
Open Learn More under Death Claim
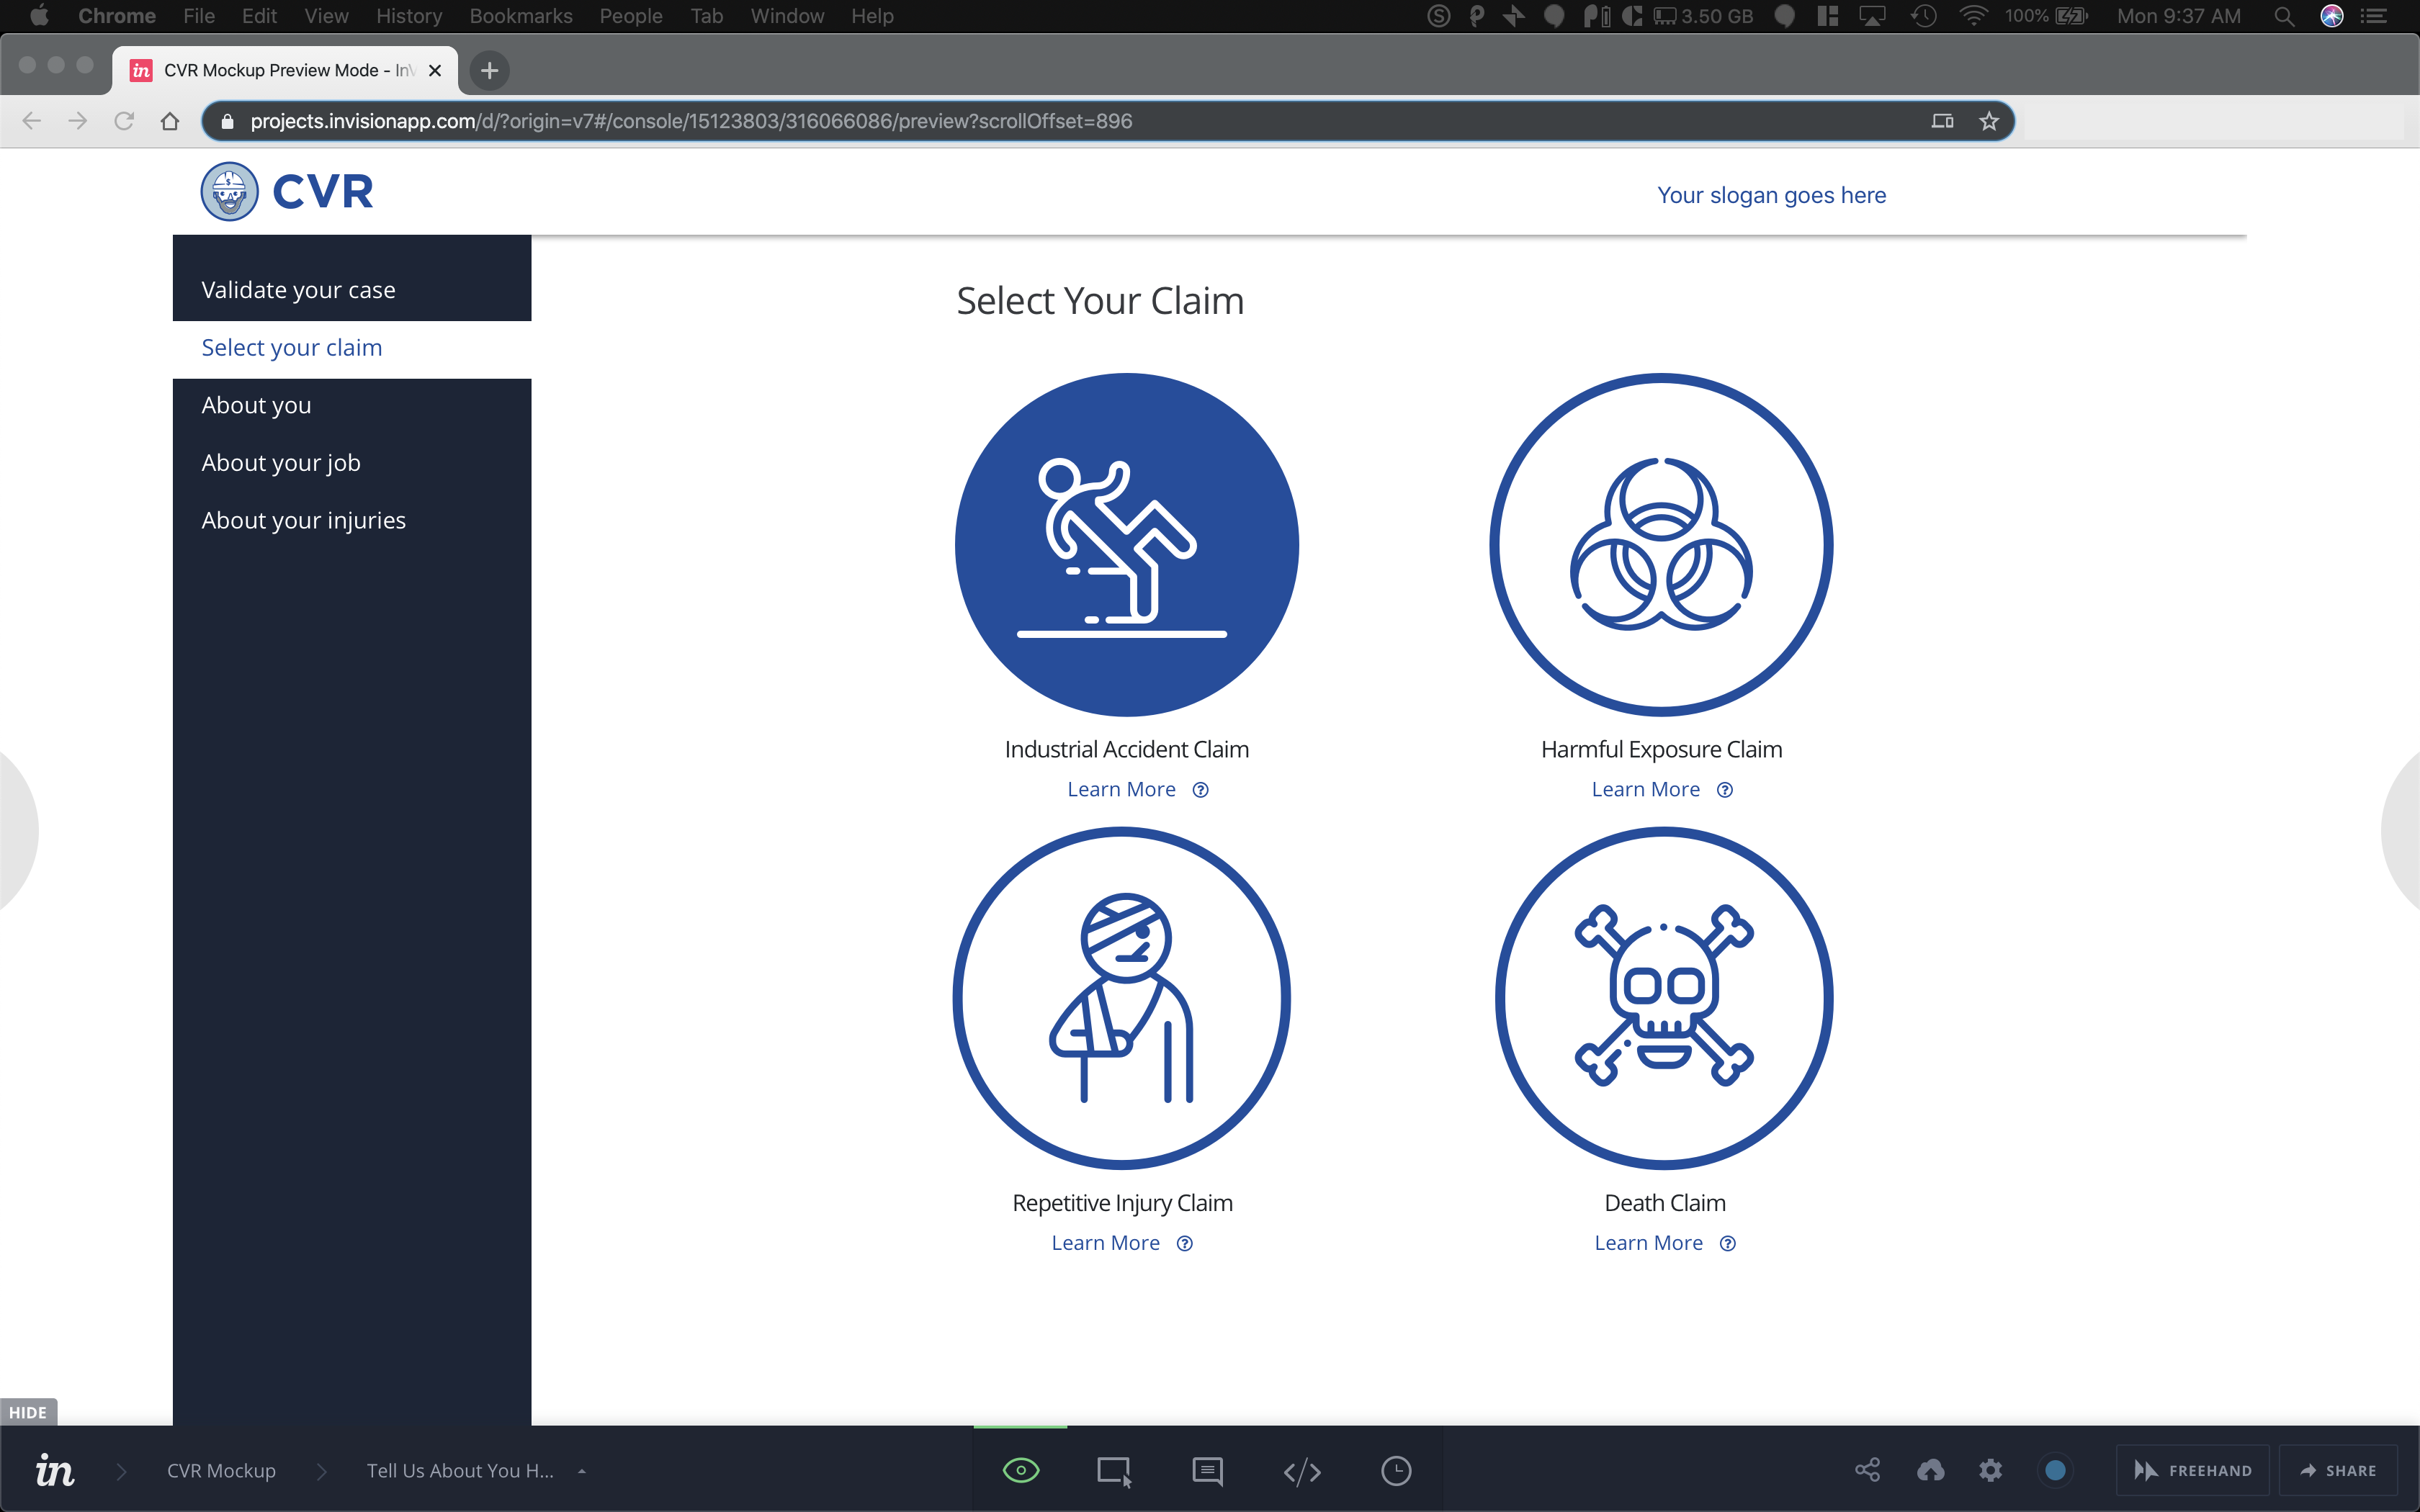pyautogui.click(x=1648, y=1243)
